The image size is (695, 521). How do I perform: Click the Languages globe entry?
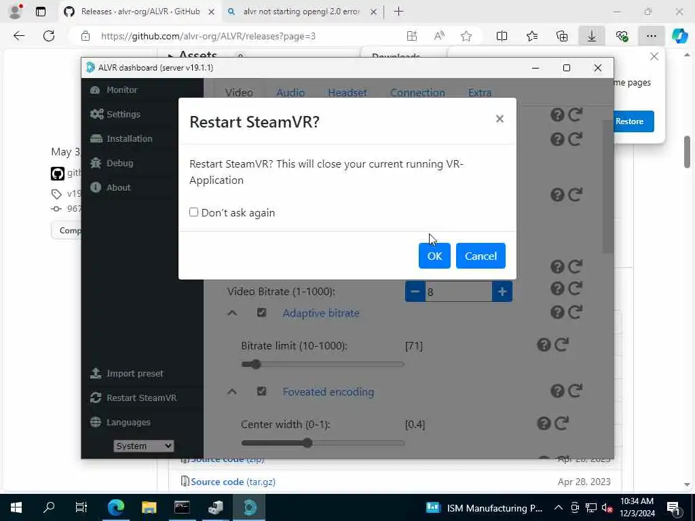120,422
